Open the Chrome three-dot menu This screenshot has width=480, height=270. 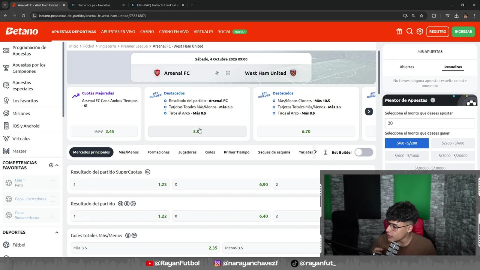[x=475, y=16]
